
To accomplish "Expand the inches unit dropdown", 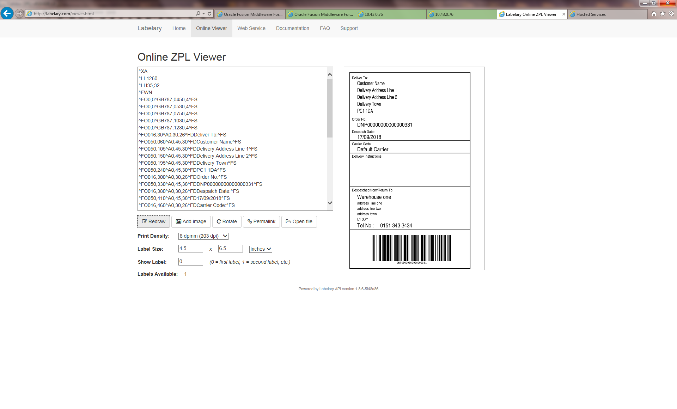I will point(261,249).
